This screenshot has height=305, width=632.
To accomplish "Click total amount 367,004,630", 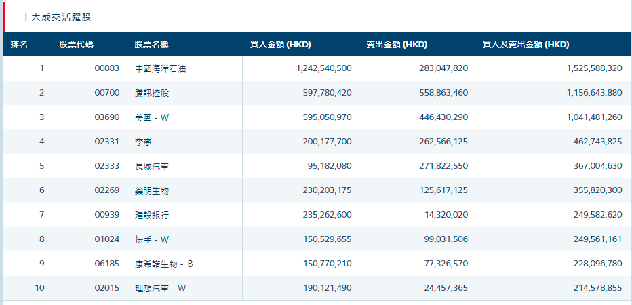I will (x=598, y=166).
